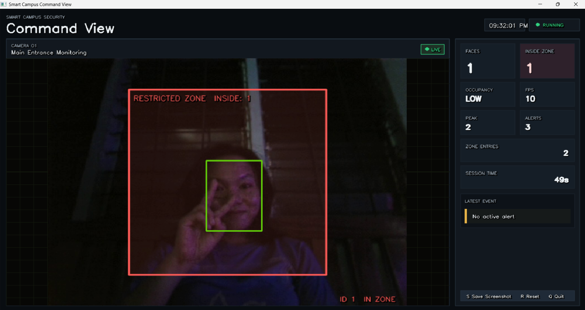
Task: Click the RUNNING status indicator
Action: click(x=554, y=25)
